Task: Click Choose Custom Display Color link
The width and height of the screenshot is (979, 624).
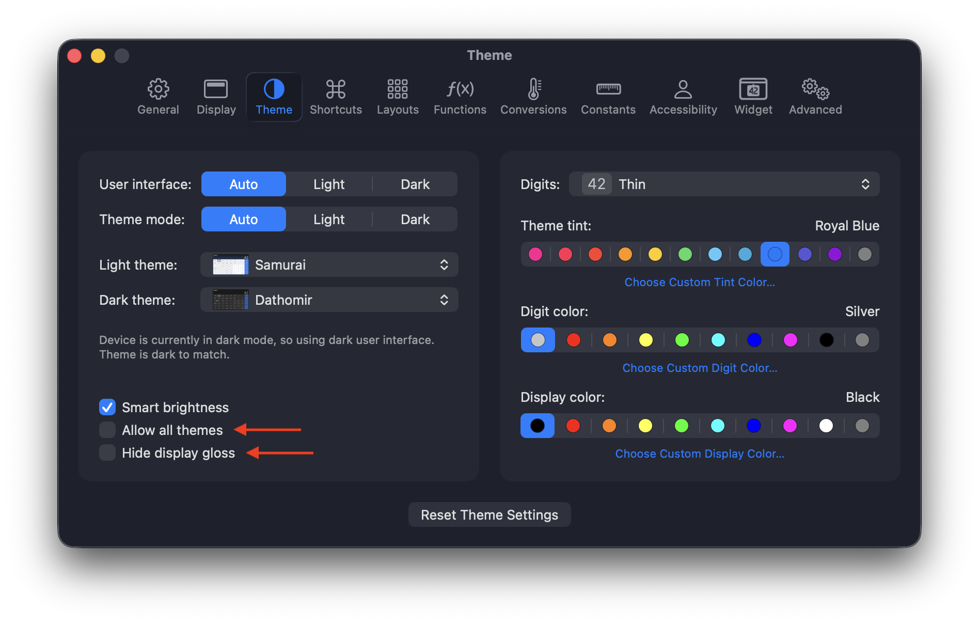Action: pos(700,454)
